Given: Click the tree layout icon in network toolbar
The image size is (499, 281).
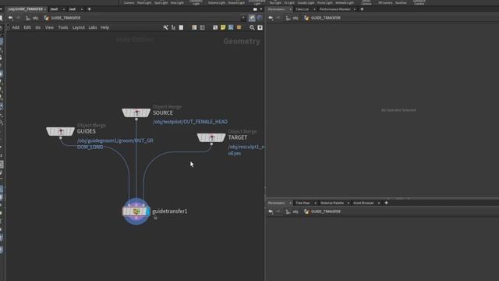Looking at the screenshot, I should (x=173, y=28).
